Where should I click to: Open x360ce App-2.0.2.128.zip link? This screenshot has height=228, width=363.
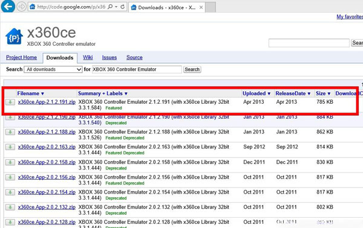(47, 222)
